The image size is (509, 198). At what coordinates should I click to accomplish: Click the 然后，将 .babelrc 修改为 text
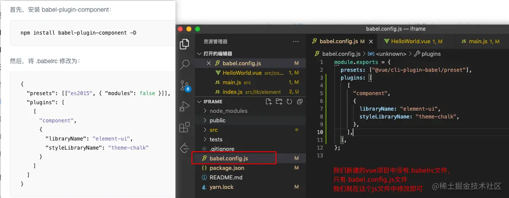coord(45,61)
